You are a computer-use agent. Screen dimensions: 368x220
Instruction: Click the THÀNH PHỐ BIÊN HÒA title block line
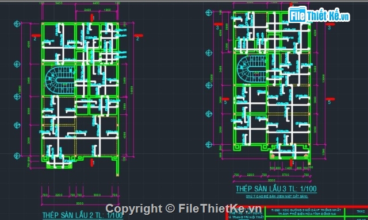[x=306, y=214]
